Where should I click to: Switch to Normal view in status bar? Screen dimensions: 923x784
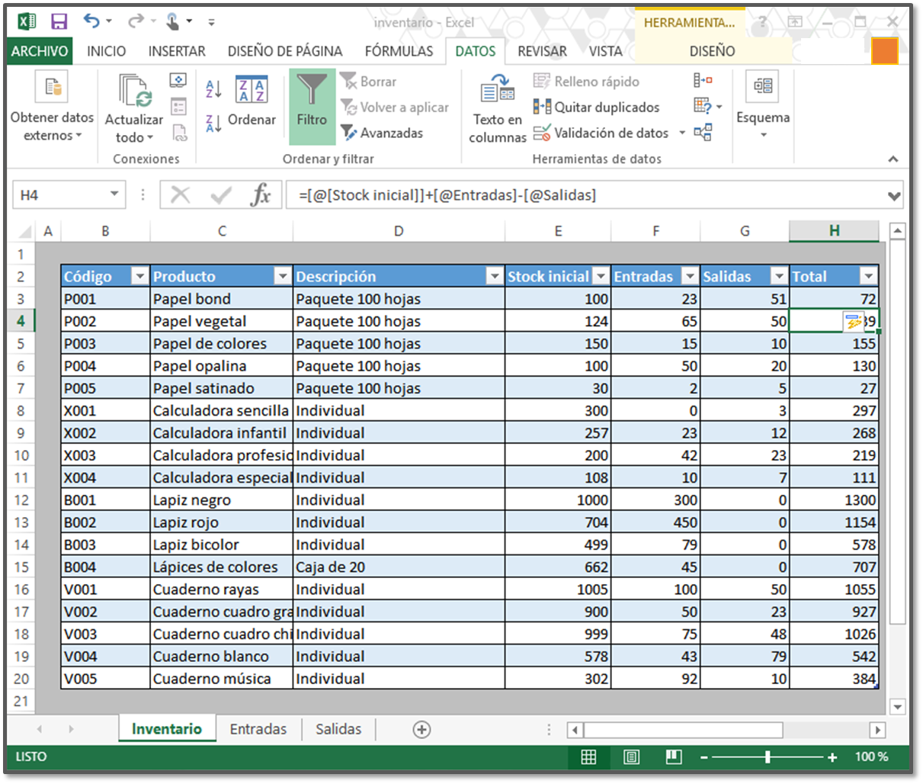588,757
